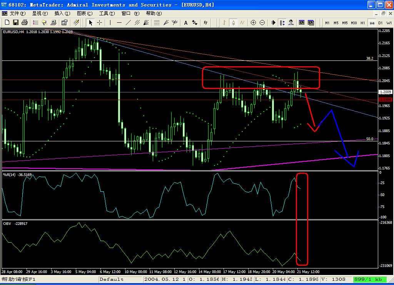The image size is (394, 285).
Task: Click the 1.2009 current price tag
Action: point(385,92)
